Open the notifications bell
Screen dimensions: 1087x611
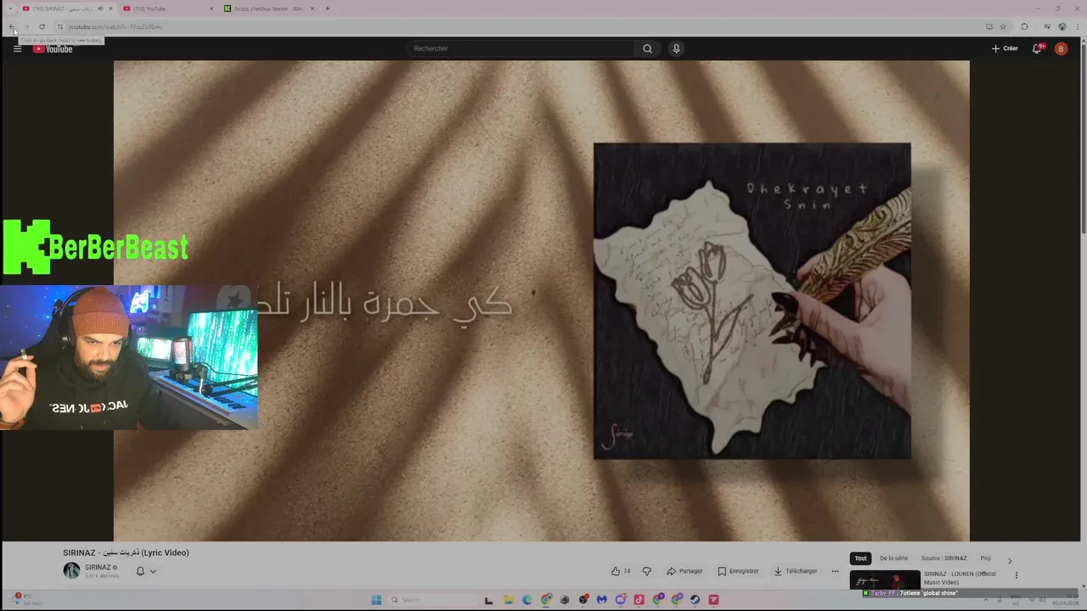pos(1037,48)
